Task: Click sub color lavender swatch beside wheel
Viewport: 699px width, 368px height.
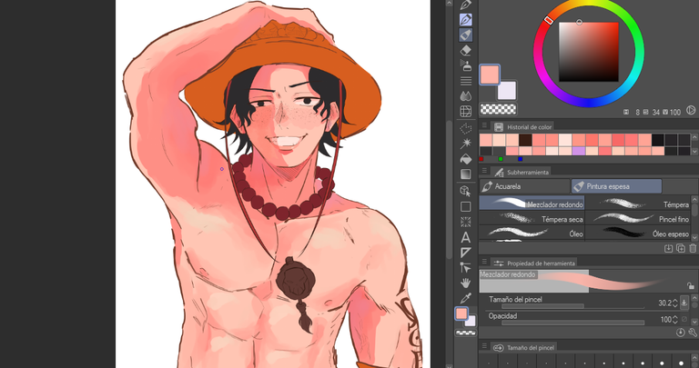Action: [x=507, y=90]
